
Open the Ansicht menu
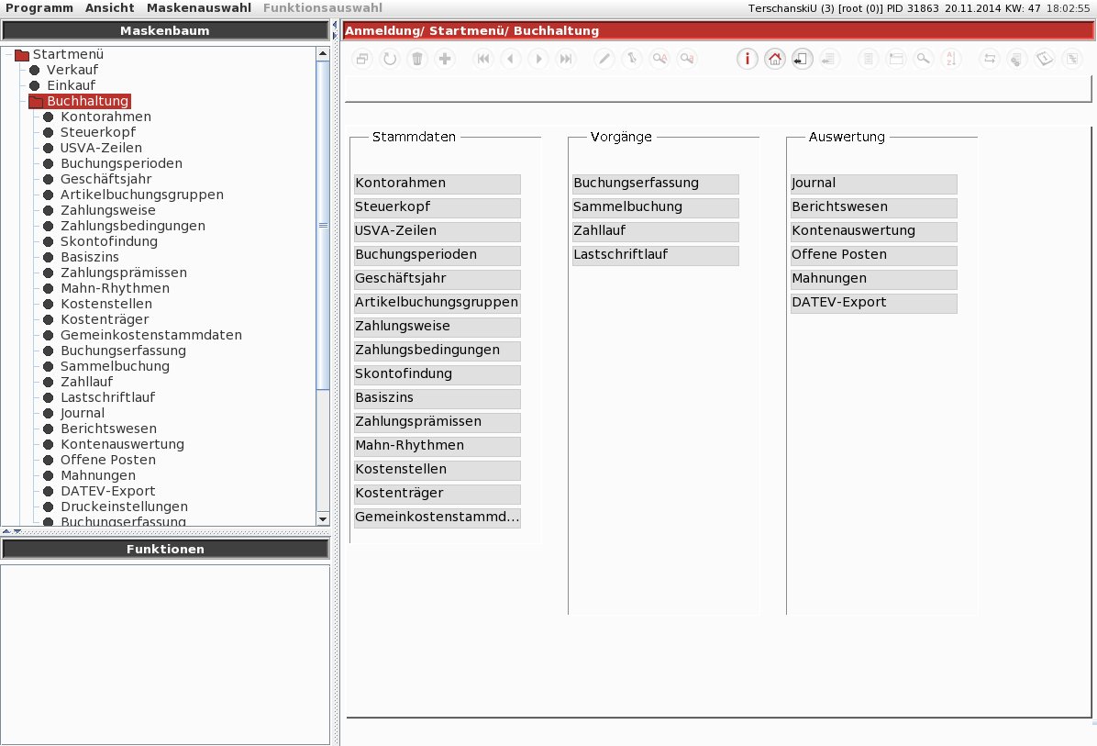click(110, 7)
